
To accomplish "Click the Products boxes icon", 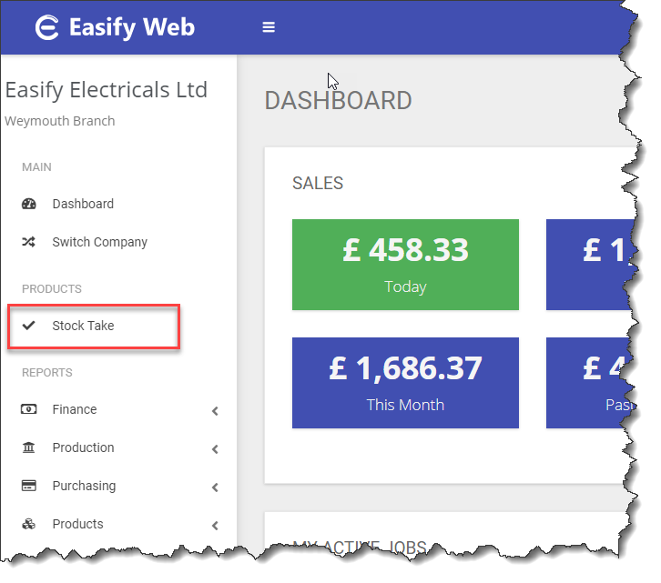I will coord(28,524).
